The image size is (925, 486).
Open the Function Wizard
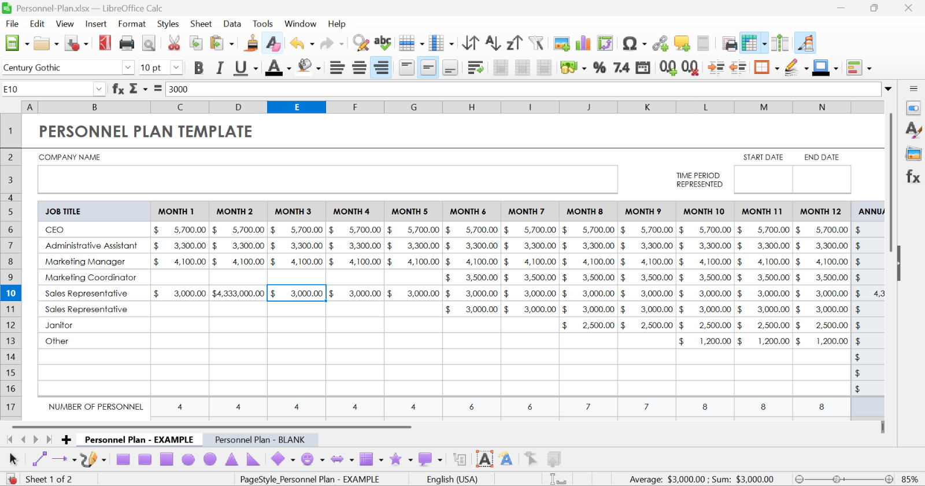click(118, 89)
